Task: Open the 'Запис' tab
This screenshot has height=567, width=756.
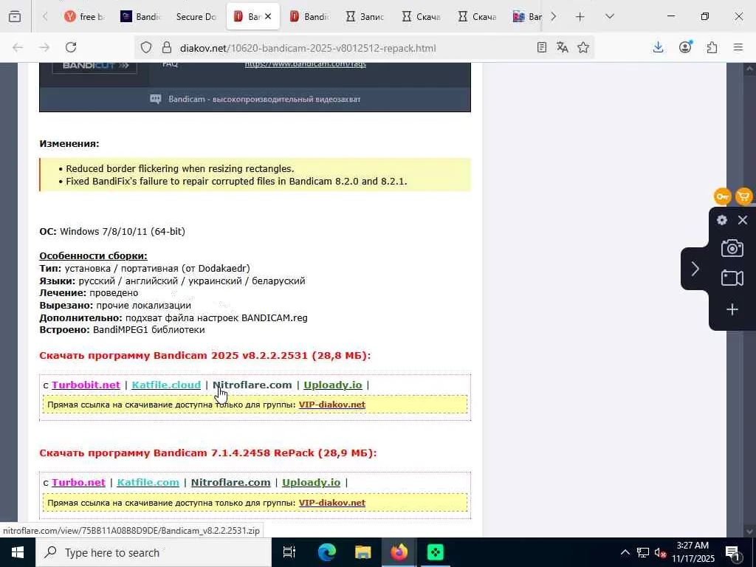Action: tap(365, 16)
